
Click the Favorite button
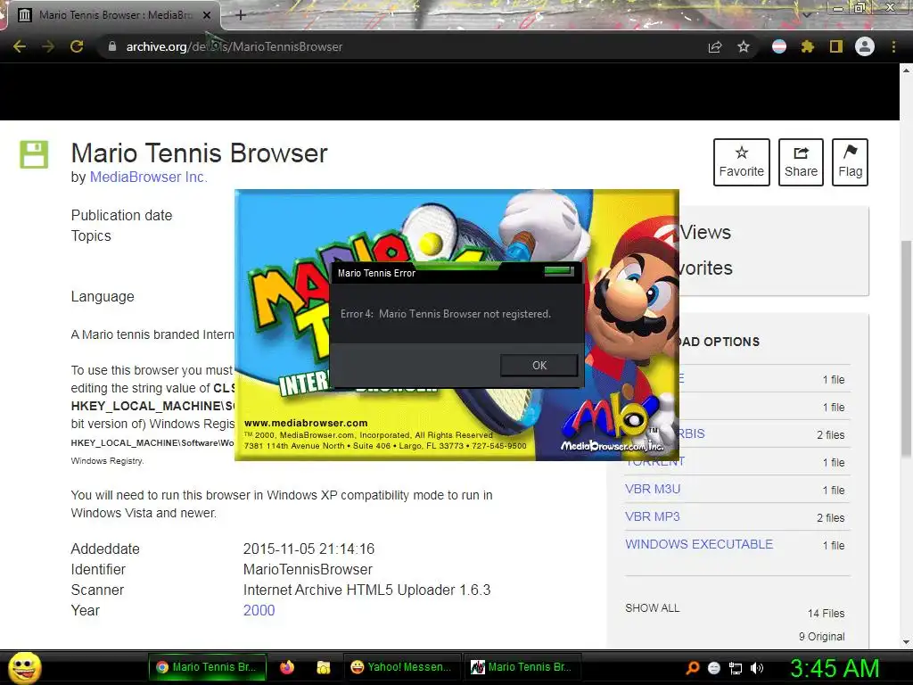741,162
